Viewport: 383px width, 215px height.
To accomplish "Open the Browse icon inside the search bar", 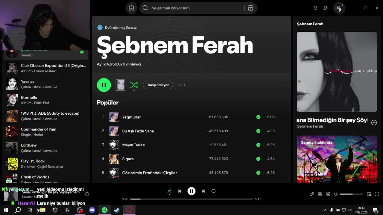I will [250, 8].
